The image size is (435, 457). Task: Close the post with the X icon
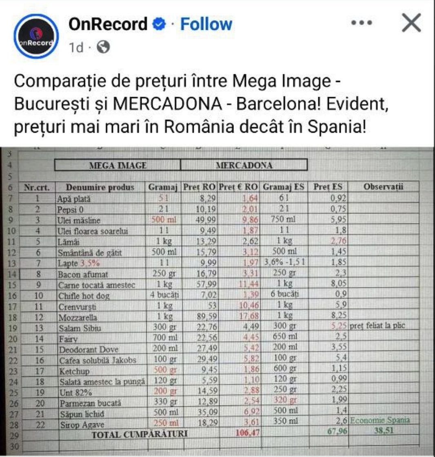pos(411,22)
